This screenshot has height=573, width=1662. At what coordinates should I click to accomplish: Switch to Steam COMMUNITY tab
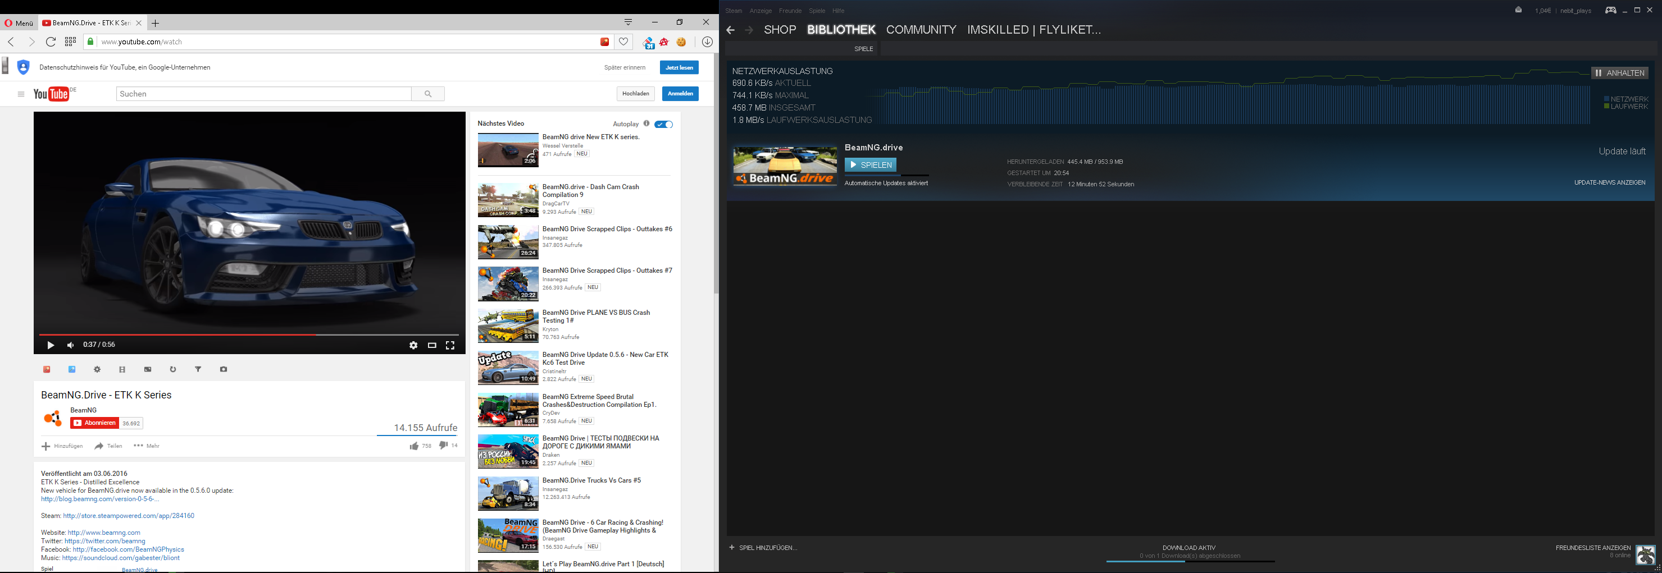tap(921, 30)
